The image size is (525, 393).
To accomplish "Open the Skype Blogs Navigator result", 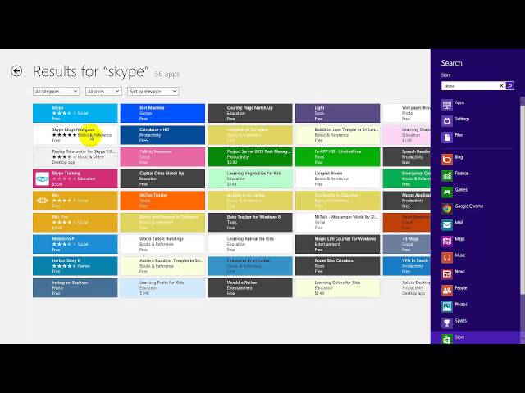I will click(x=75, y=135).
